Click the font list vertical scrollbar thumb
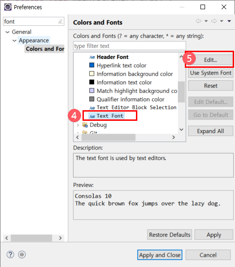Image resolution: width=235 pixels, height=267 pixels. (182, 92)
